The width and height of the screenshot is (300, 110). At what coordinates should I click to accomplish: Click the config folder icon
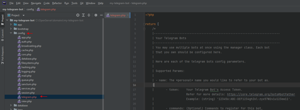(x=15, y=33)
